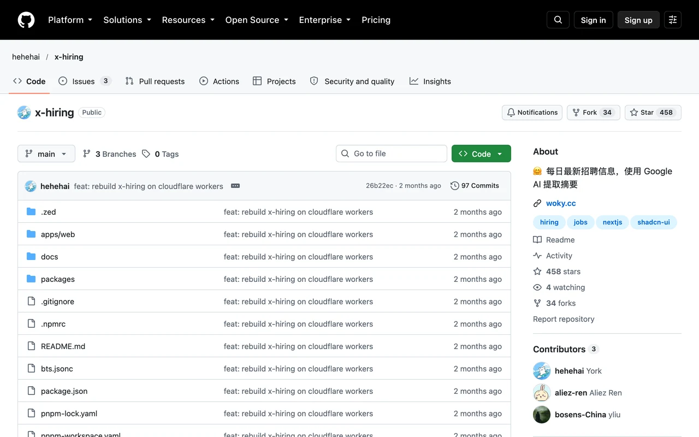The width and height of the screenshot is (699, 437).
Task: Expand the Platform menu
Action: coord(70,20)
